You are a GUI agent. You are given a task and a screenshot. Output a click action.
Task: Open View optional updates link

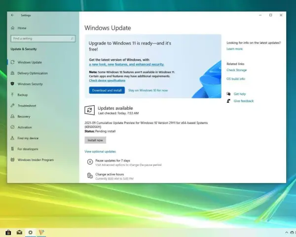(100, 152)
